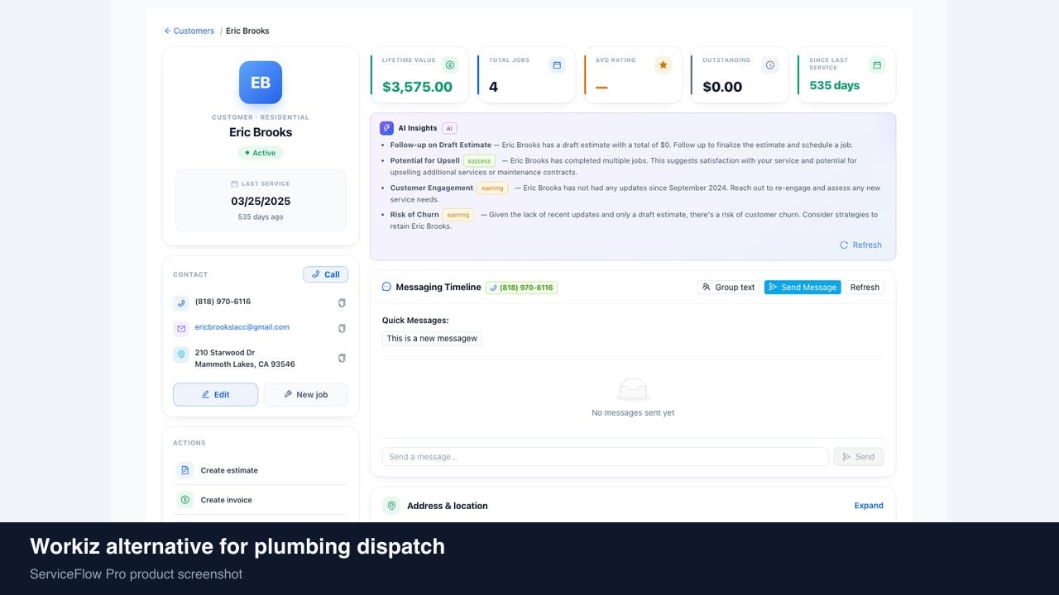
Task: Copy the phone number (818) 970-6116
Action: (342, 303)
